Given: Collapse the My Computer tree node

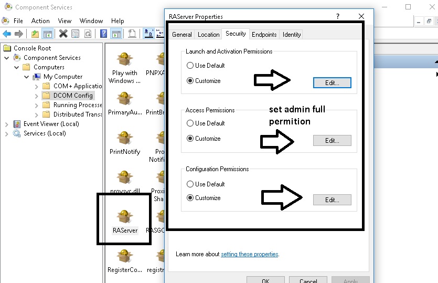Looking at the screenshot, I should (27, 77).
